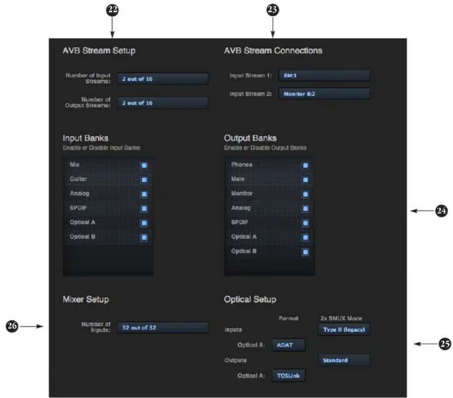Open Optical A input format ADAT dropdown

click(288, 345)
